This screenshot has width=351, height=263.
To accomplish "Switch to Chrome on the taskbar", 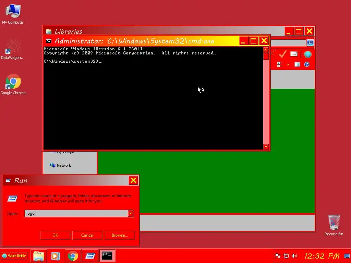I will (x=73, y=256).
